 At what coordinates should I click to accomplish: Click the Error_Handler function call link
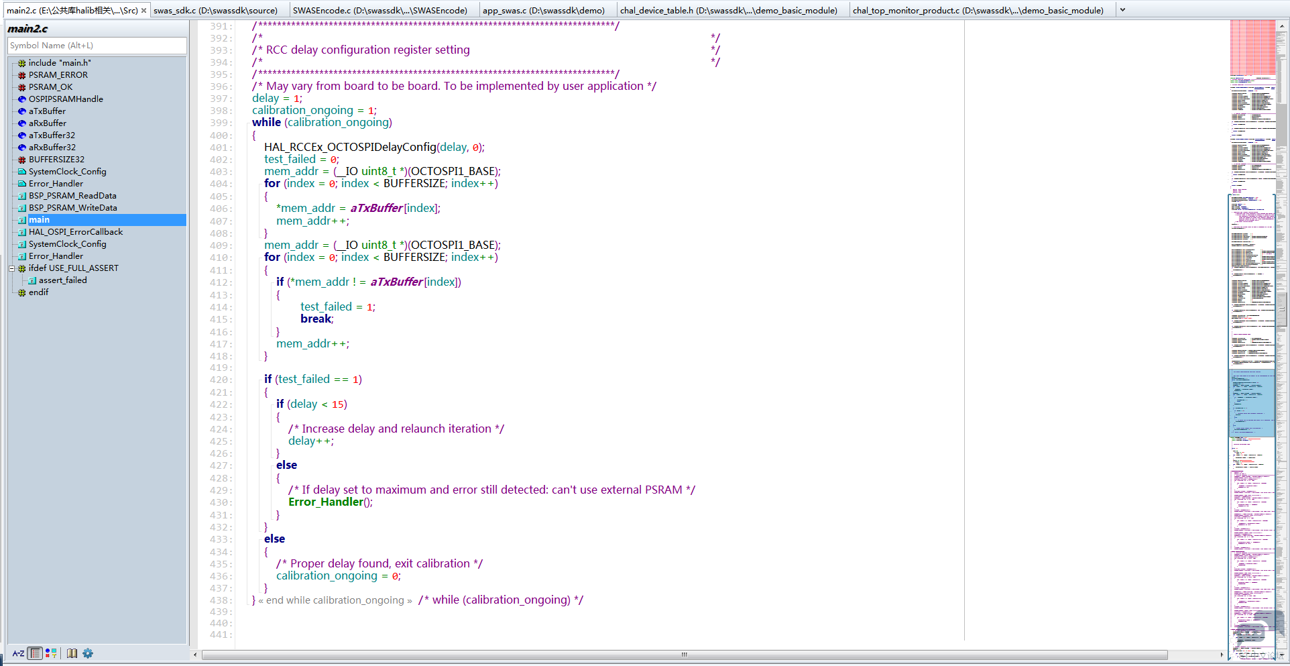click(x=326, y=502)
